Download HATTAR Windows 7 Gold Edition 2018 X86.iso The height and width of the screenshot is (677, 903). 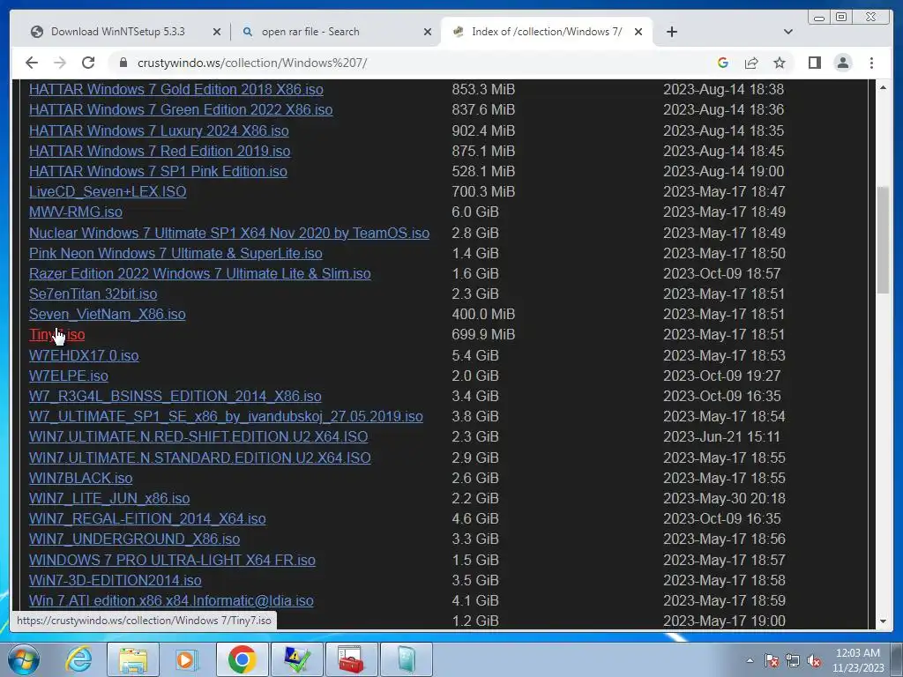(x=176, y=89)
